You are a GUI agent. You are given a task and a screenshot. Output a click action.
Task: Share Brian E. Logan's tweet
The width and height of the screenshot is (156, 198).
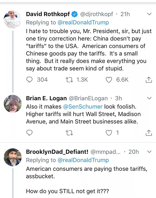click(x=148, y=133)
